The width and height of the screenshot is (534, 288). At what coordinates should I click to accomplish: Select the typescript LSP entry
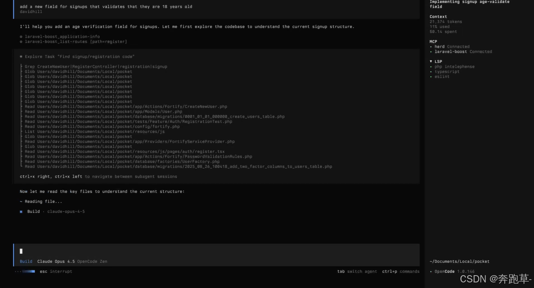(447, 72)
